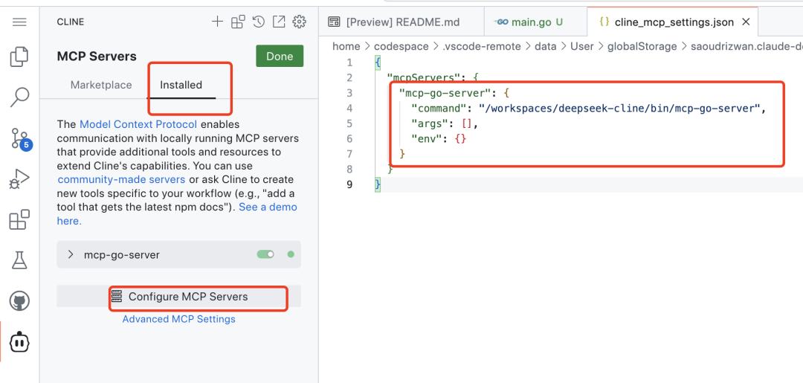The height and width of the screenshot is (383, 803).
Task: Open the Testing flask icon
Action: [x=19, y=260]
